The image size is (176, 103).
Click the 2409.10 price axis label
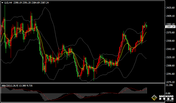click(170, 16)
